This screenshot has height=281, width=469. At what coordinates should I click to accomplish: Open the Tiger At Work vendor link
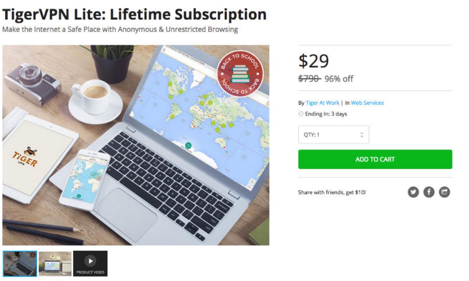322,103
